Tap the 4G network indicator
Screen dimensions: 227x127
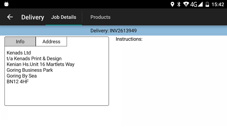194,4
